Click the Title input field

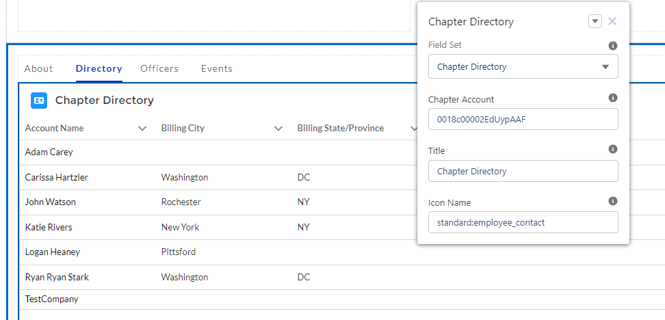(523, 171)
